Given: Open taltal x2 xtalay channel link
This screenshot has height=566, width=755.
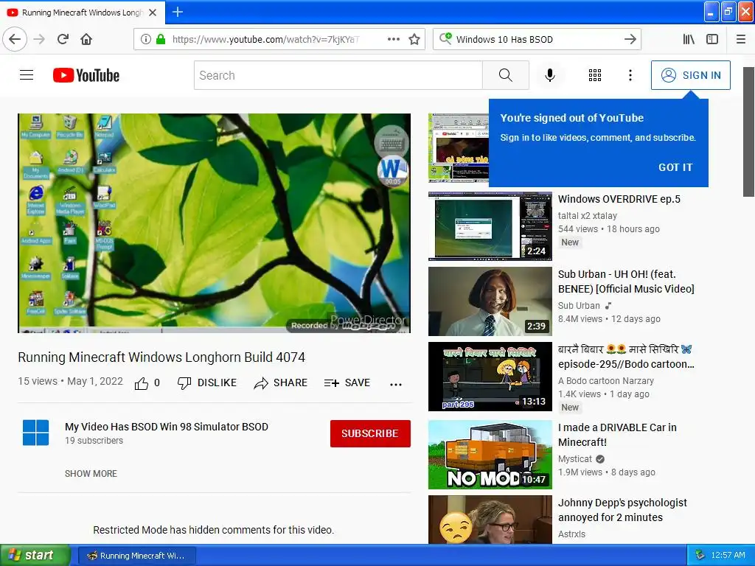Looking at the screenshot, I should pyautogui.click(x=588, y=216).
